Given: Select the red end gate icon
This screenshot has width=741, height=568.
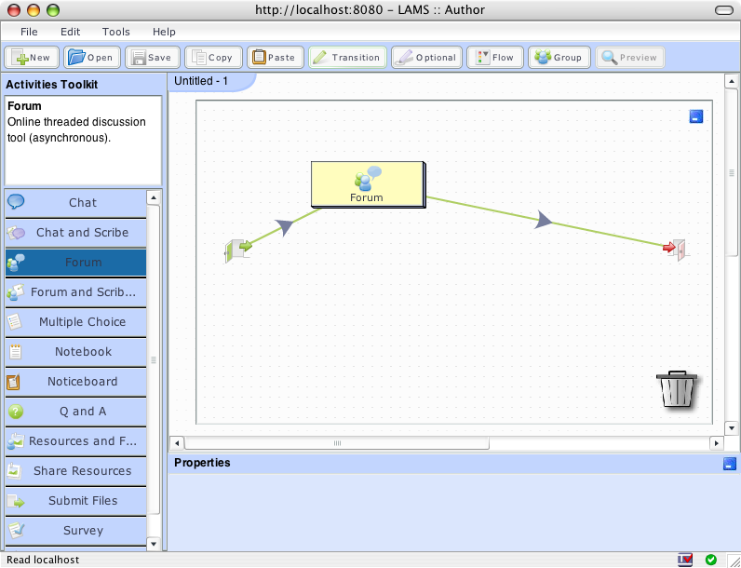Looking at the screenshot, I should (675, 249).
